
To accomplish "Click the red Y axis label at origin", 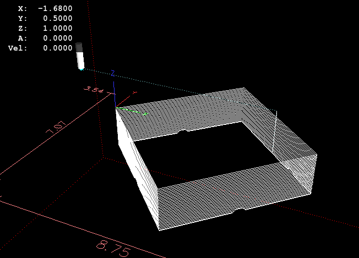I will click(x=134, y=92).
